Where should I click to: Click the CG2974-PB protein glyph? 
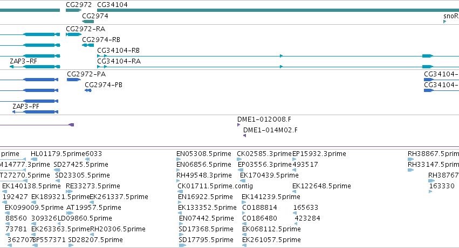click(88, 90)
